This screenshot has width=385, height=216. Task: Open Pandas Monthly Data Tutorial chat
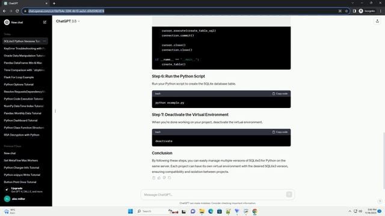(25, 113)
